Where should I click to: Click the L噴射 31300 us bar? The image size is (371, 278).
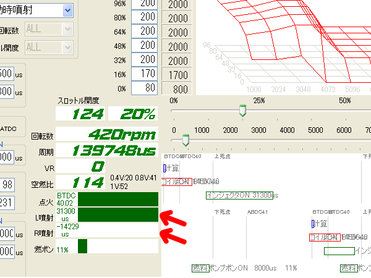click(x=118, y=214)
